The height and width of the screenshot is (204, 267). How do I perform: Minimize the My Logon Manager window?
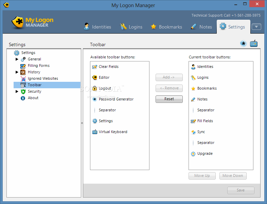coord(236,4)
